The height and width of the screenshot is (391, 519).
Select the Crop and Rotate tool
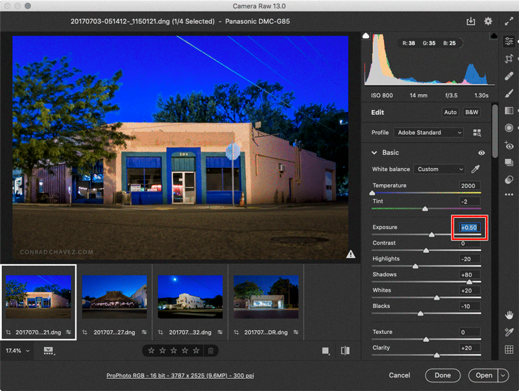pyautogui.click(x=509, y=59)
